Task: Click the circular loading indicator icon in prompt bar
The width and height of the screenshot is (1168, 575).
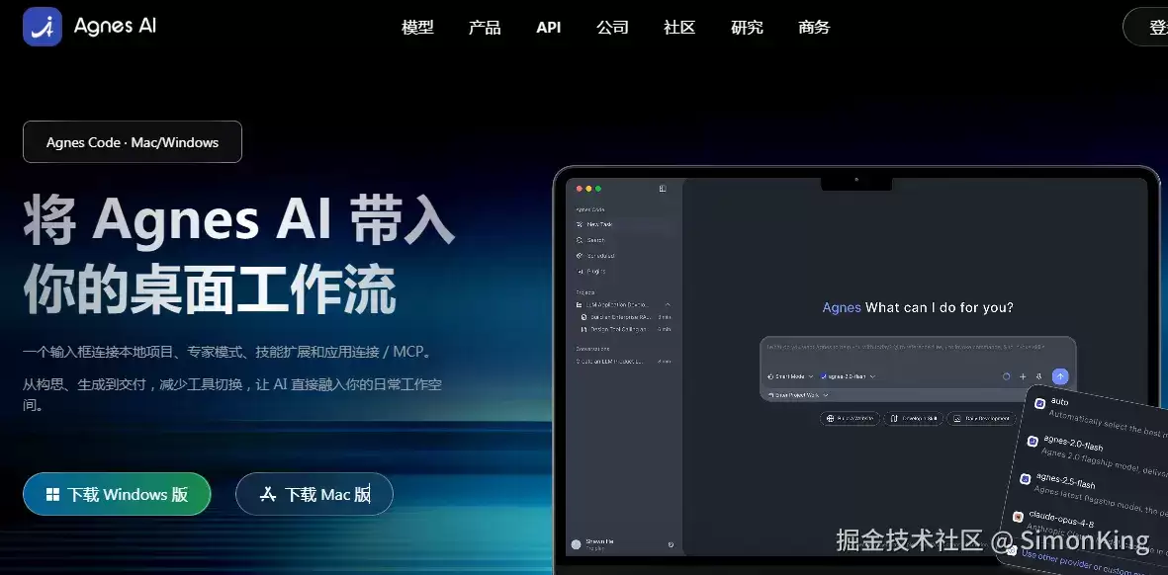Action: point(1007,376)
